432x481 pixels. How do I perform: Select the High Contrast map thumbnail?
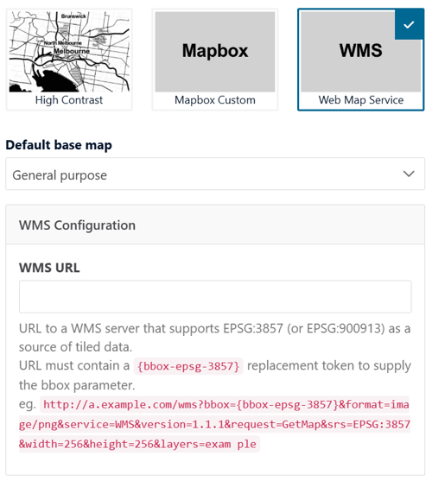69,52
